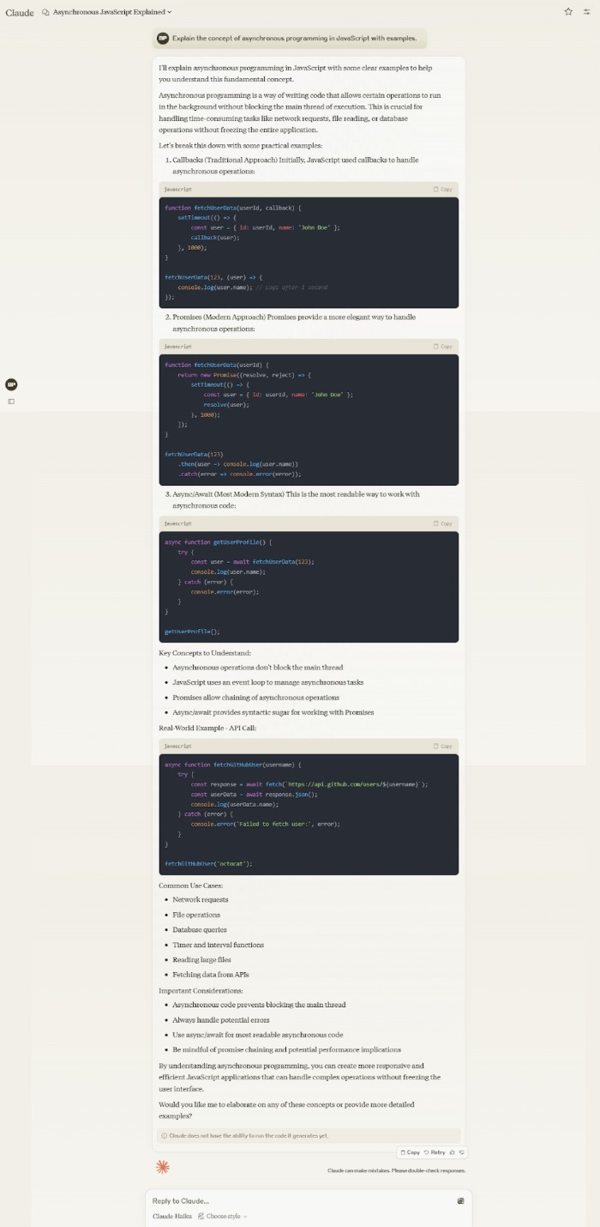
Task: Click 'Important Considerations:' heading
Action: click(201, 990)
